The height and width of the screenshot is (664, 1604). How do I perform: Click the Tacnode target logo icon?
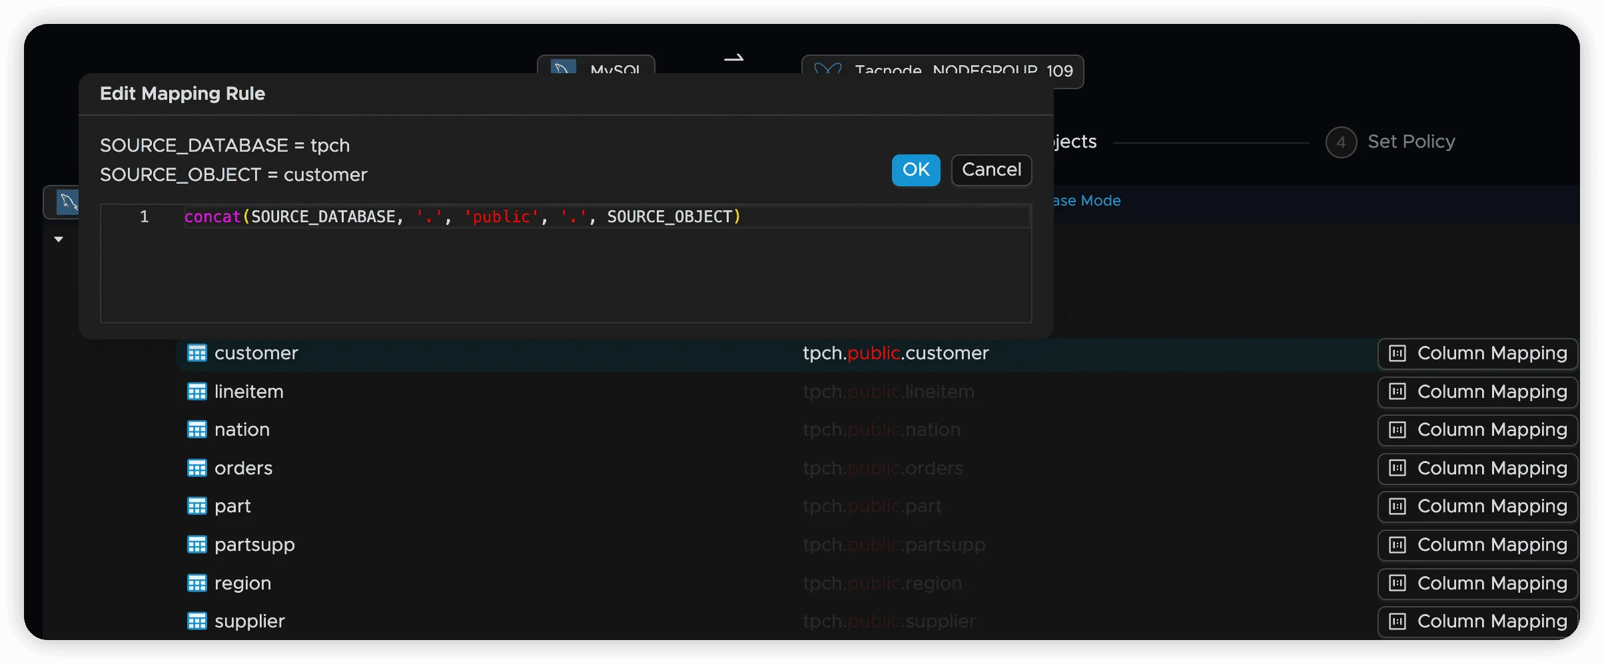coord(827,69)
